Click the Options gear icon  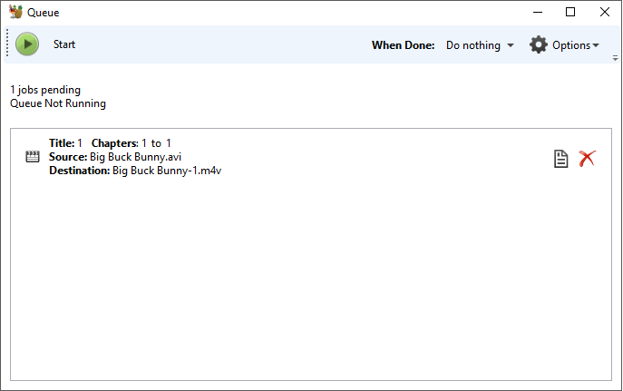[539, 44]
